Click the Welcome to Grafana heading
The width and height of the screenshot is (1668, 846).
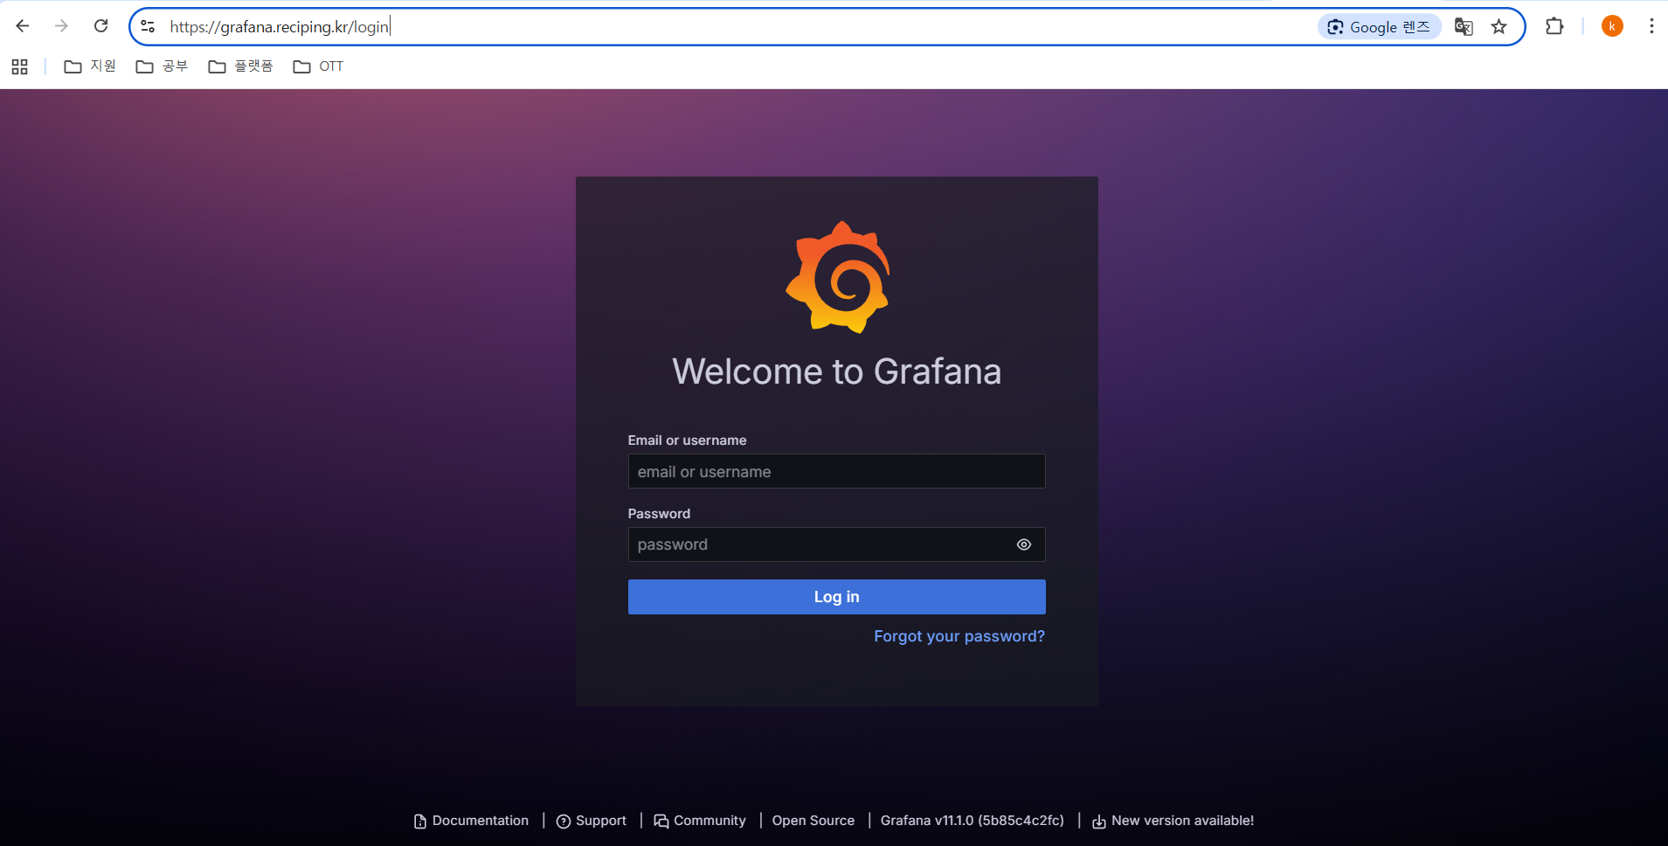(x=836, y=372)
